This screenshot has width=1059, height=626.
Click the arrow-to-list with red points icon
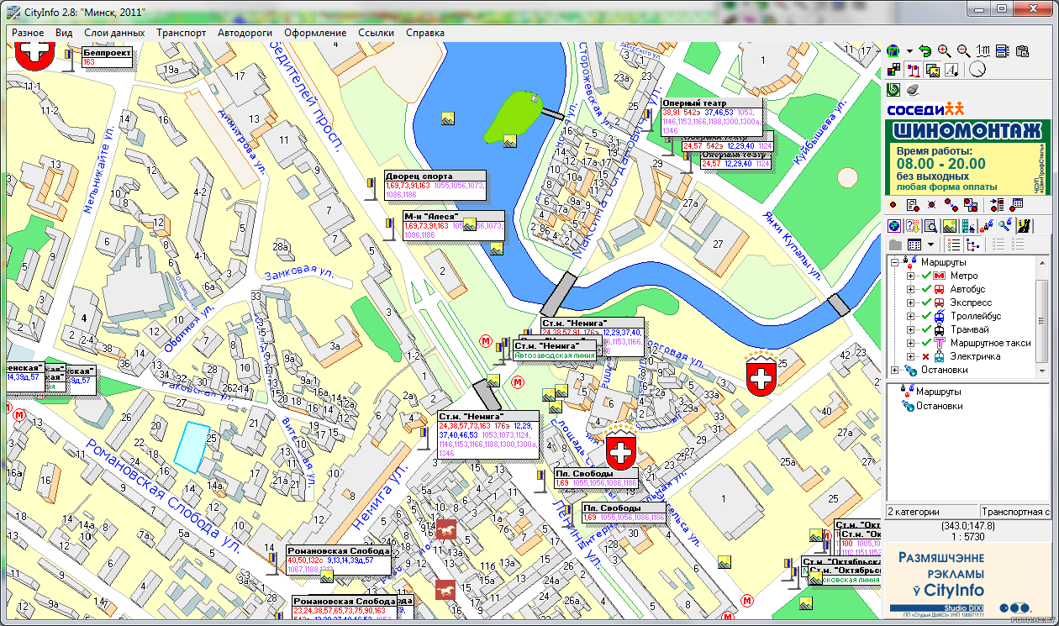click(x=997, y=204)
